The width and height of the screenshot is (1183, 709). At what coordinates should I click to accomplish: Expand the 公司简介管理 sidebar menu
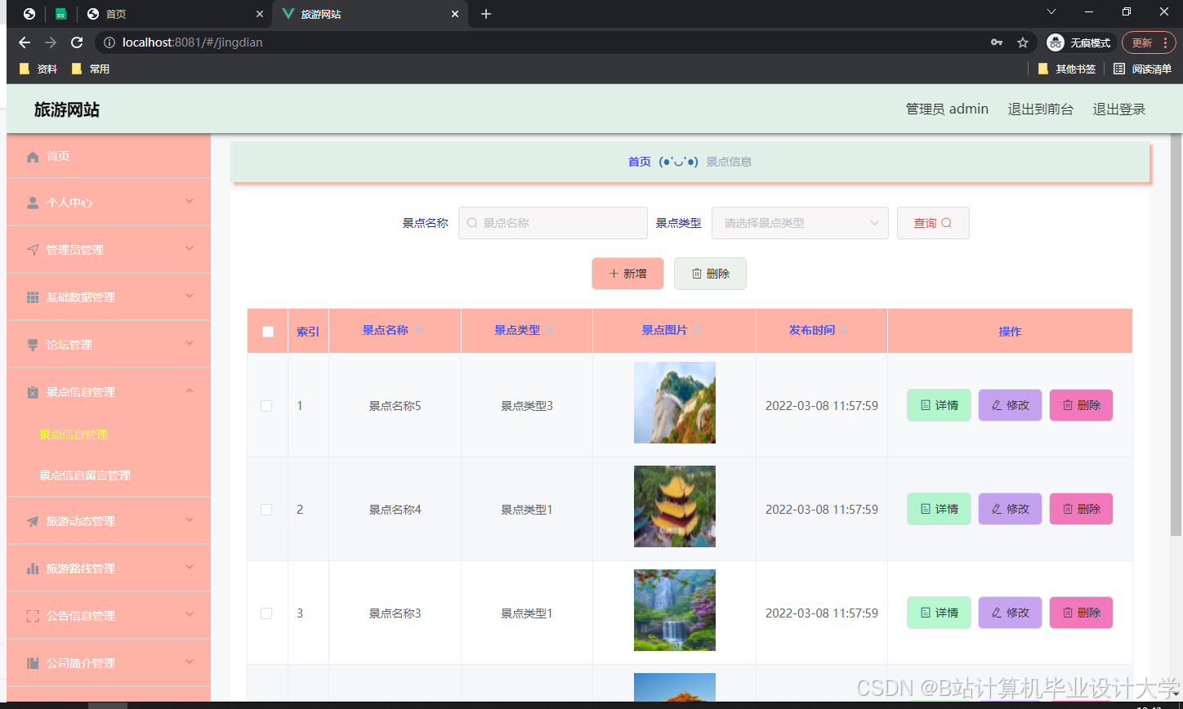click(x=190, y=662)
